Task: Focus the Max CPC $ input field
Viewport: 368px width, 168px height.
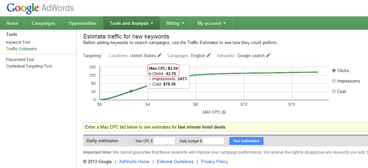Action: [x=164, y=141]
